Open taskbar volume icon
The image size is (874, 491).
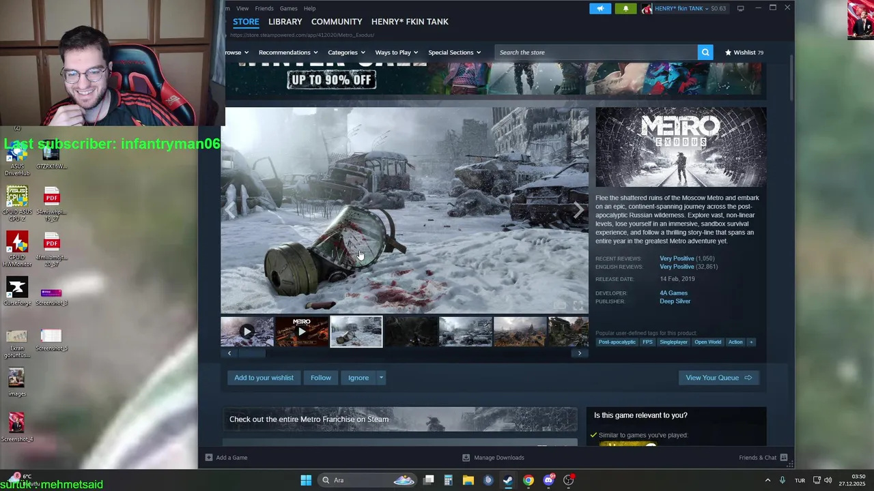[828, 480]
